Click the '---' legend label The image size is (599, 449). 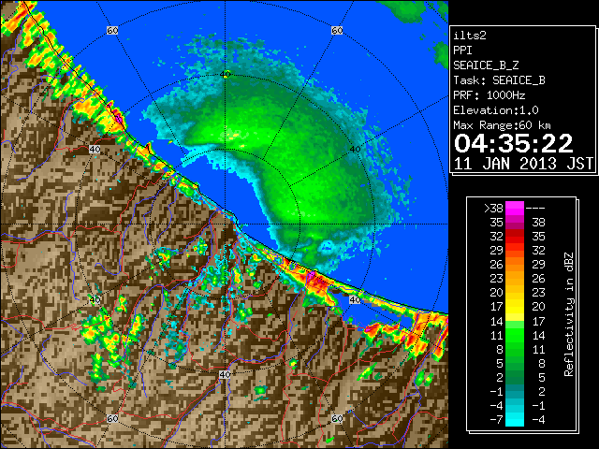coord(535,209)
